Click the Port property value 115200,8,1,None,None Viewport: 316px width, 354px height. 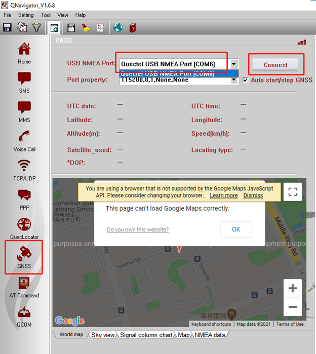click(x=154, y=80)
